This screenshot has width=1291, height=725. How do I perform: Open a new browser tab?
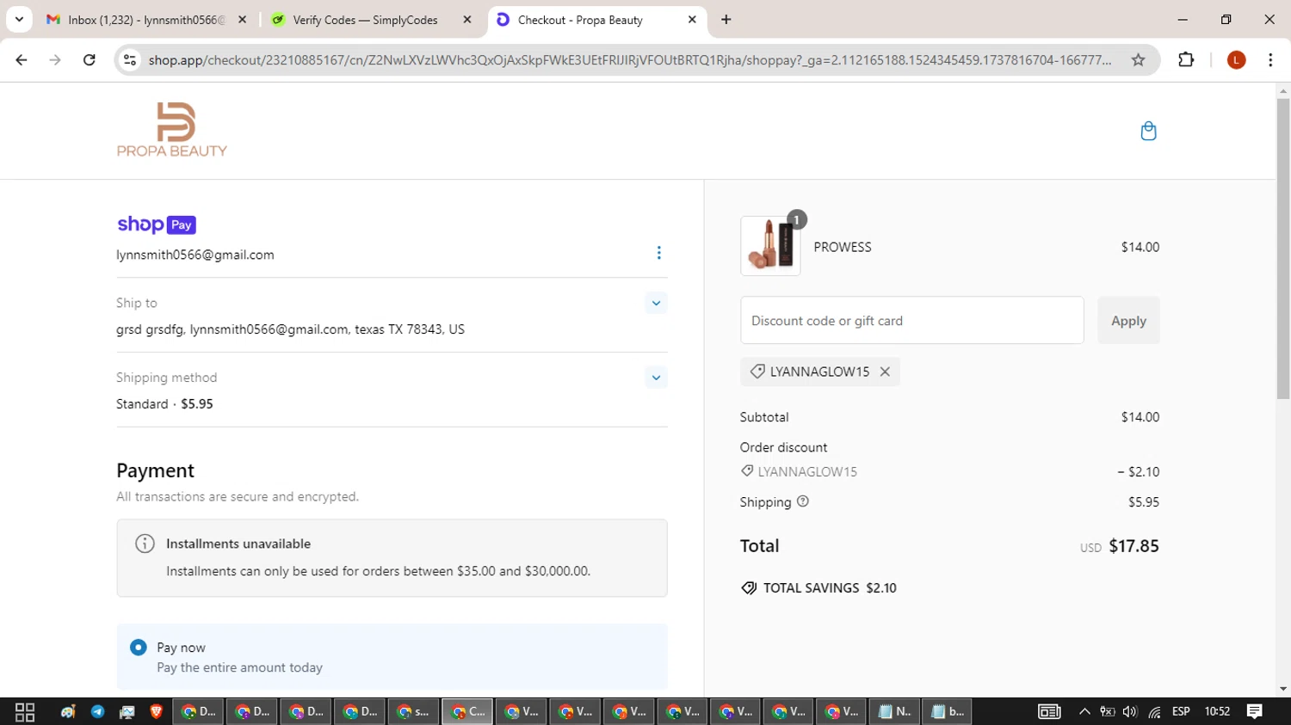coord(726,19)
